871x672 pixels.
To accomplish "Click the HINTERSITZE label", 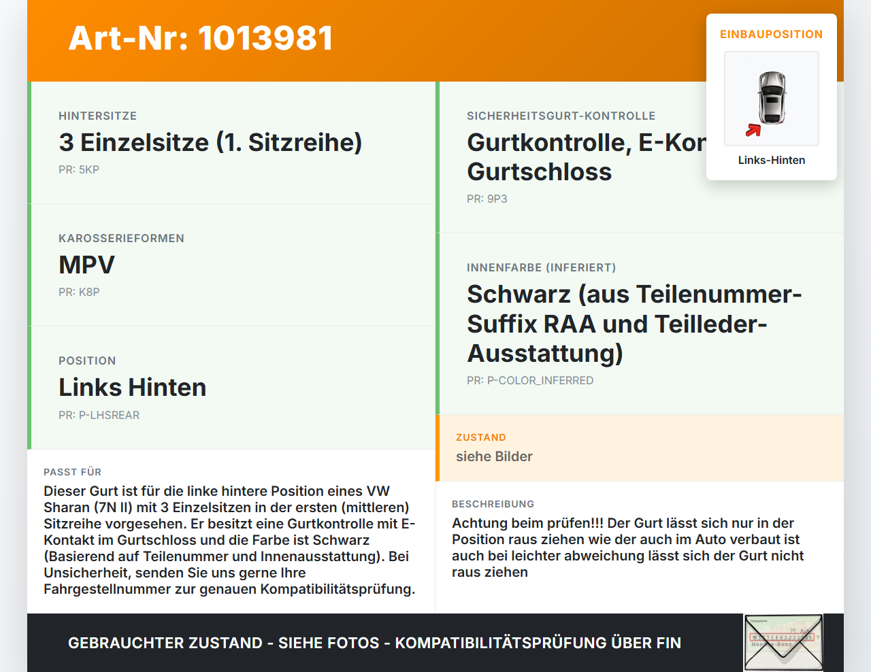I will point(98,116).
